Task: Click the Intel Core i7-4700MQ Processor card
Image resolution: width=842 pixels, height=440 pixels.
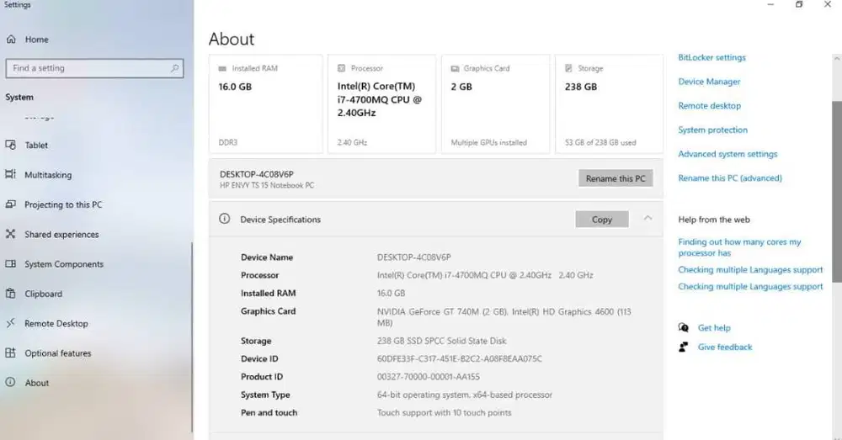Action: tap(381, 103)
